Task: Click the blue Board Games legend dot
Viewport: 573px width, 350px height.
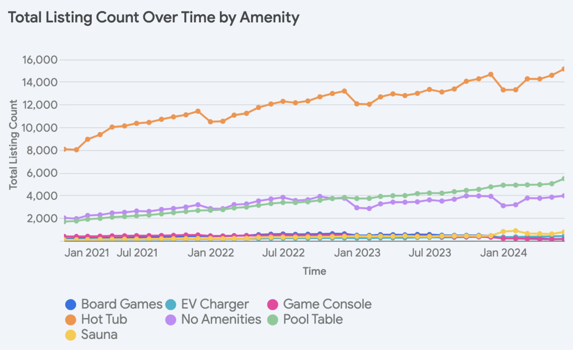Action: tap(71, 305)
